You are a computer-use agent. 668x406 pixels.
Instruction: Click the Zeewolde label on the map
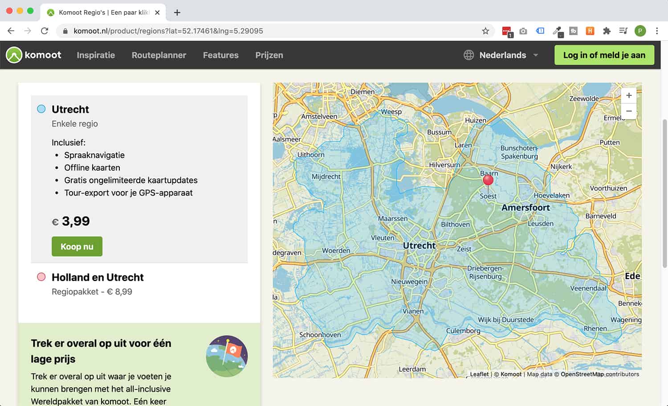click(584, 98)
